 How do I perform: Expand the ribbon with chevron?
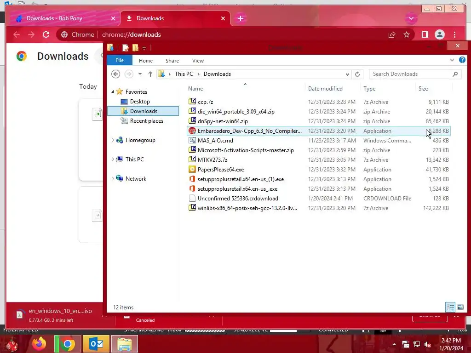coord(452,60)
